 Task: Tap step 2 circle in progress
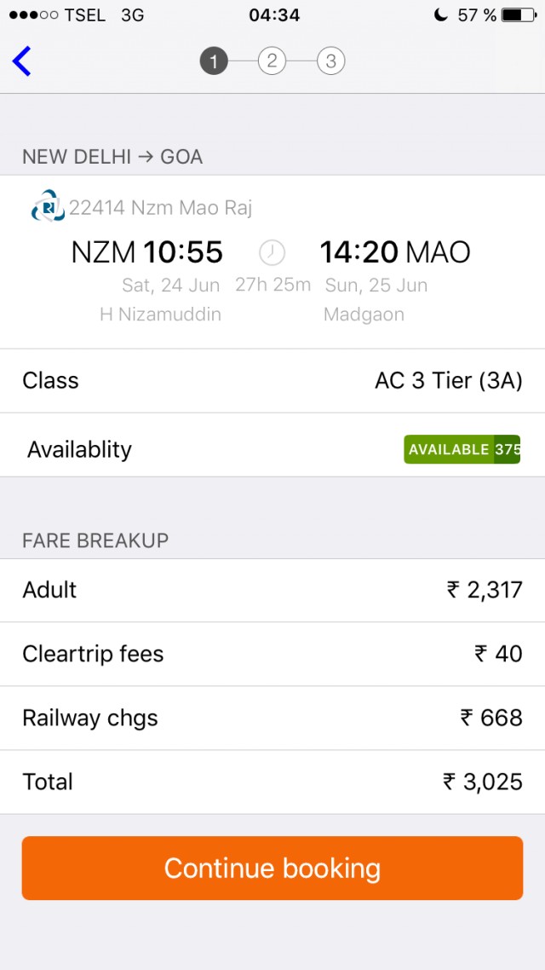272,61
